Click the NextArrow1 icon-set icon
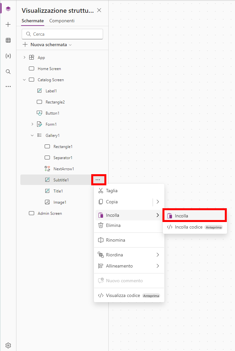The image size is (235, 351). pos(47,169)
